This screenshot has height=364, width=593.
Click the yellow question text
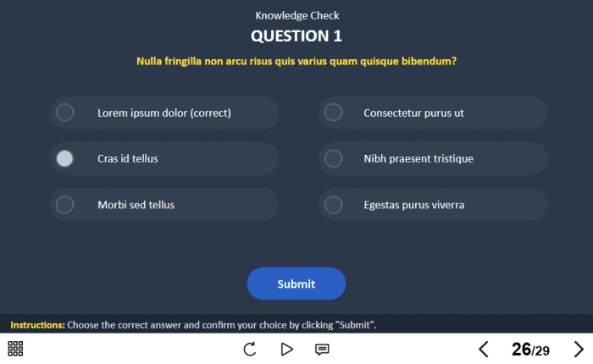click(296, 61)
